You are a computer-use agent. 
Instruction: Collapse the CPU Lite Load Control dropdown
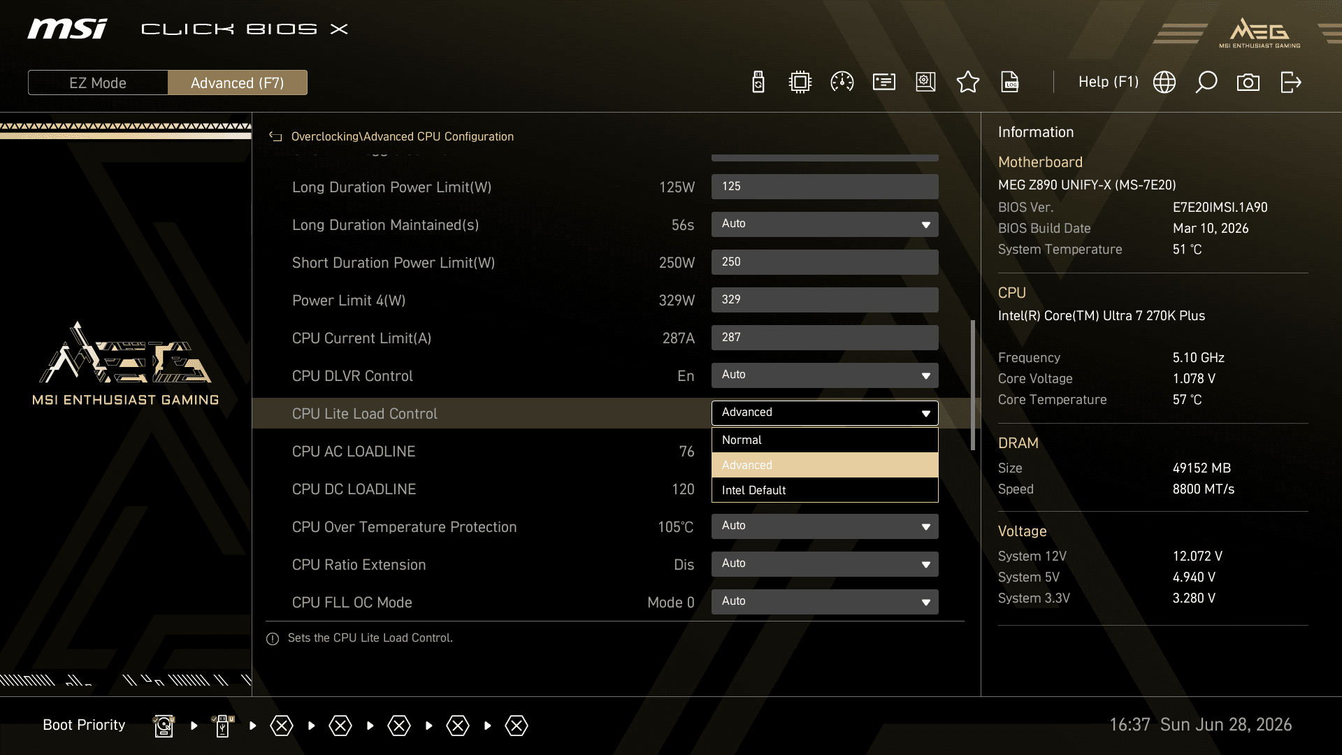click(x=825, y=413)
